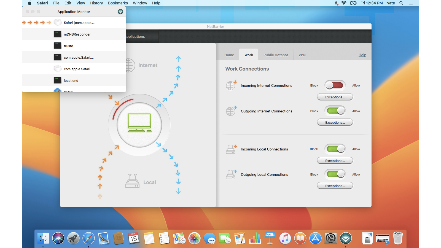Open FaceTime from the Dock
The height and width of the screenshot is (248, 441).
[x=225, y=238]
